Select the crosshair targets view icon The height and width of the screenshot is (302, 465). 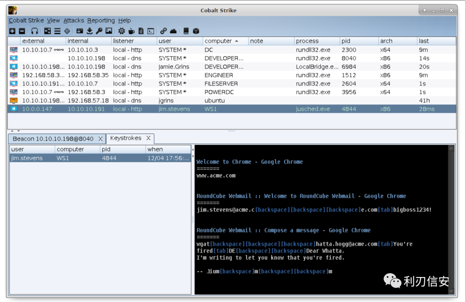67,31
